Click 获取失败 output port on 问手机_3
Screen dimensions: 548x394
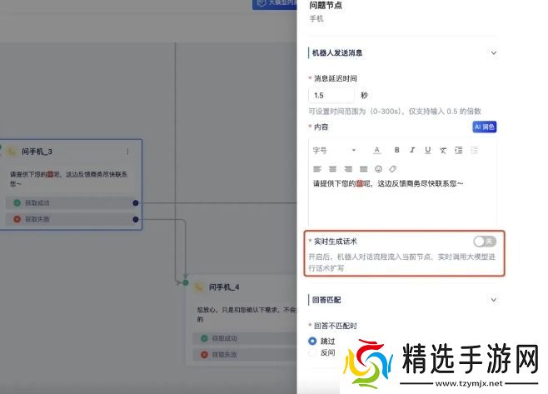(x=136, y=219)
